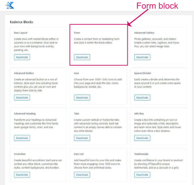Image resolution: width=194 pixels, height=185 pixels.
Task: Click the Row Layout block title
Action: [21, 33]
